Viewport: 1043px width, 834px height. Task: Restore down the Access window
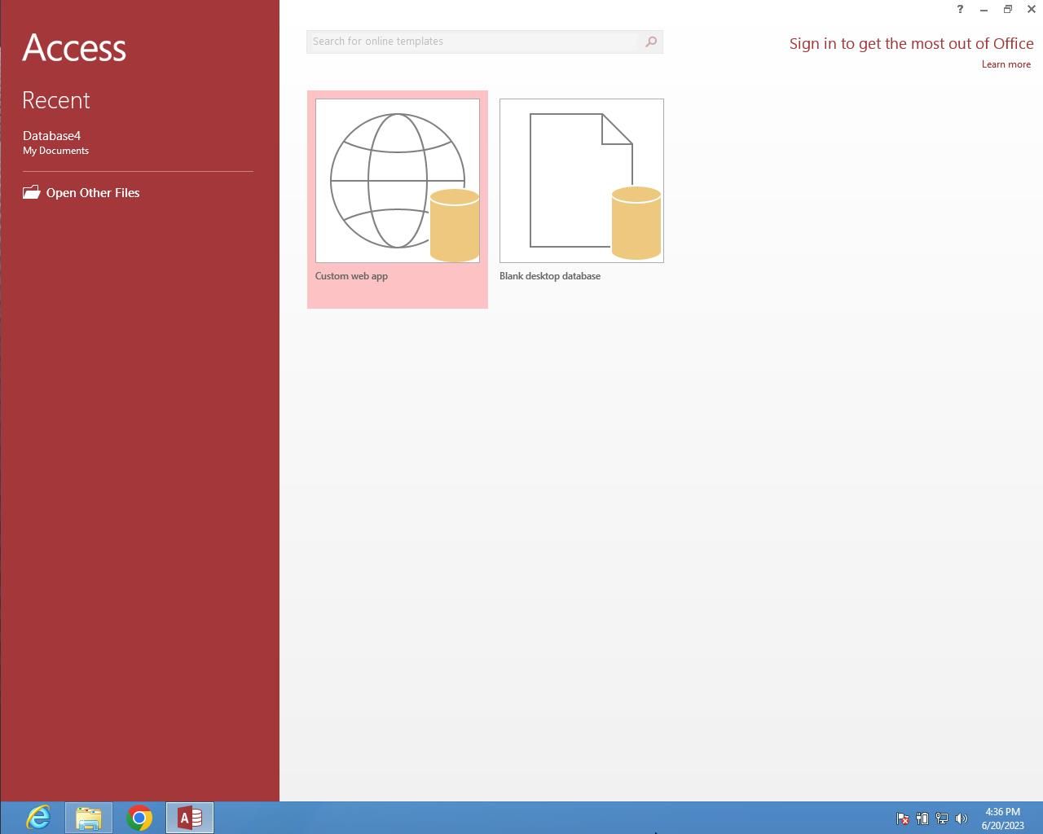coord(1007,10)
